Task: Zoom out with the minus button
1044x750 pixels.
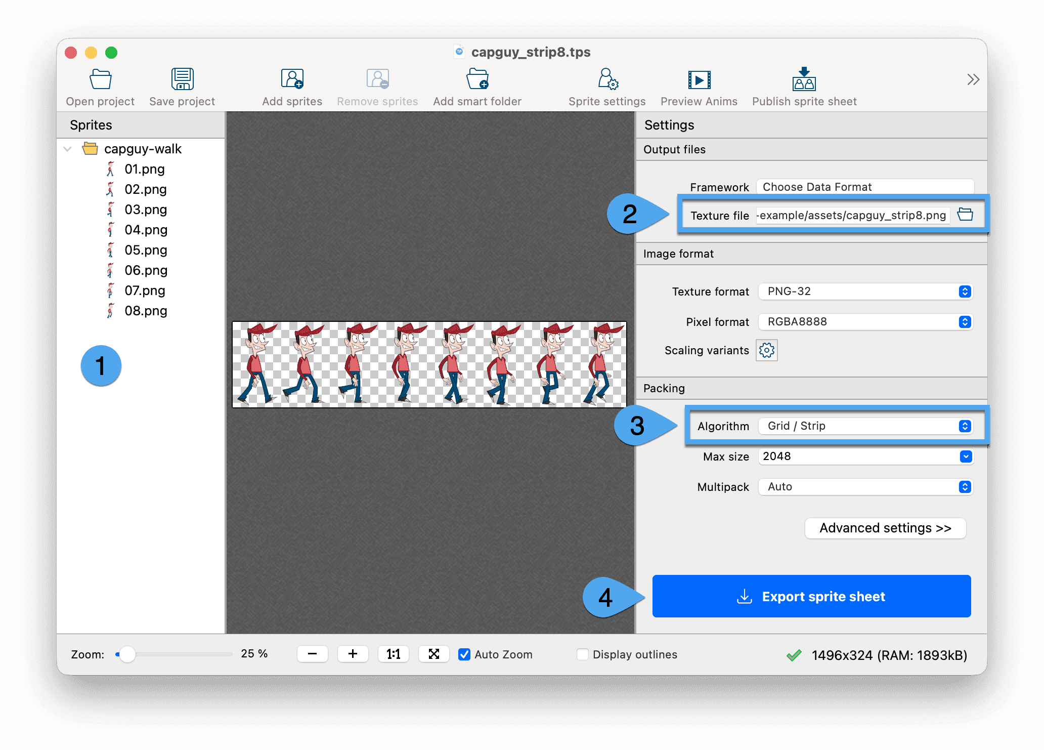Action: (312, 654)
